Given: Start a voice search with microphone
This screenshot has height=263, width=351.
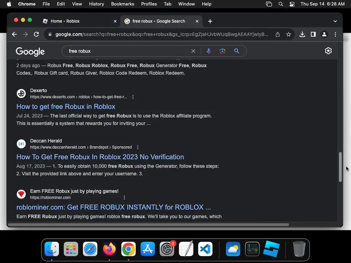Looking at the screenshot, I should click(209, 51).
